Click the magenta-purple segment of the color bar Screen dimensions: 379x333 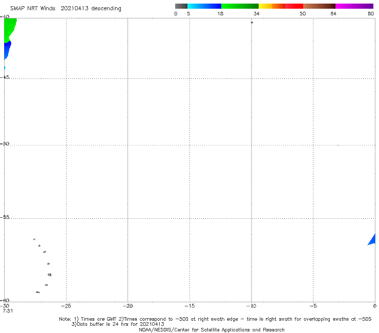(354, 6)
